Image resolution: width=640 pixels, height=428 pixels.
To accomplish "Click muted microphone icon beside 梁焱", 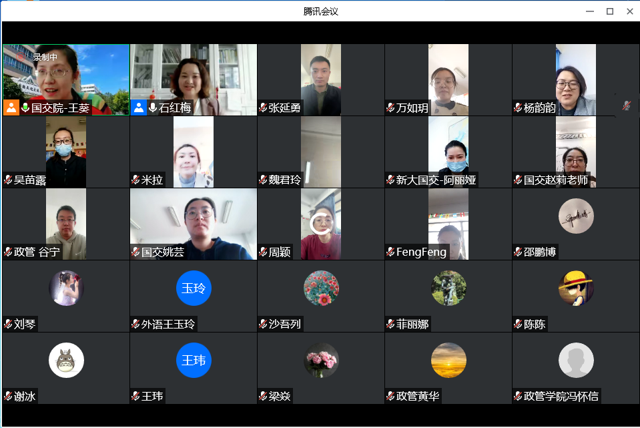I will click(x=263, y=396).
